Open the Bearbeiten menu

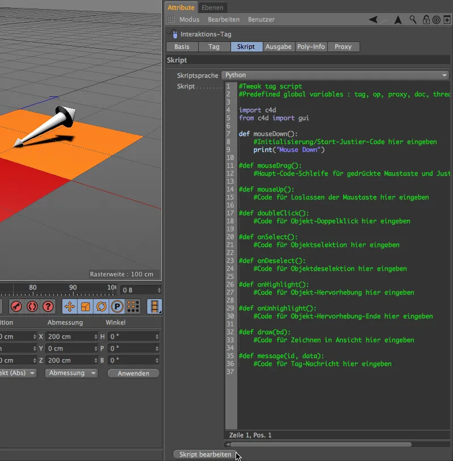224,19
